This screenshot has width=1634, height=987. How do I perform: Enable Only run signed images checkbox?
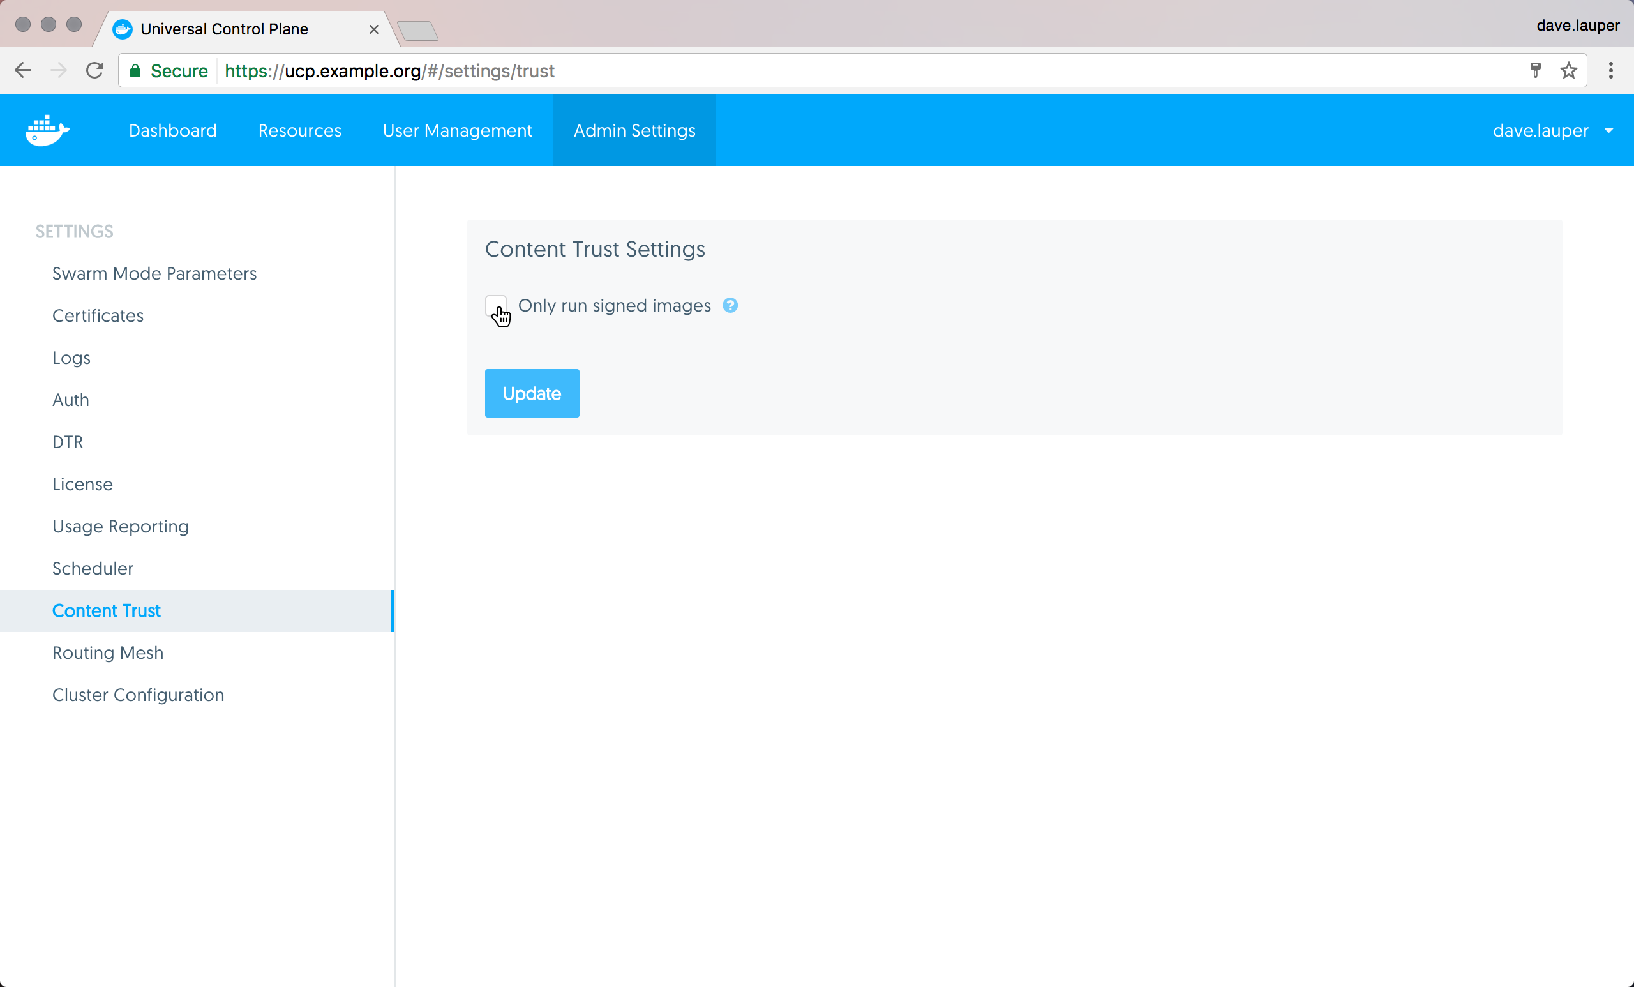tap(495, 305)
